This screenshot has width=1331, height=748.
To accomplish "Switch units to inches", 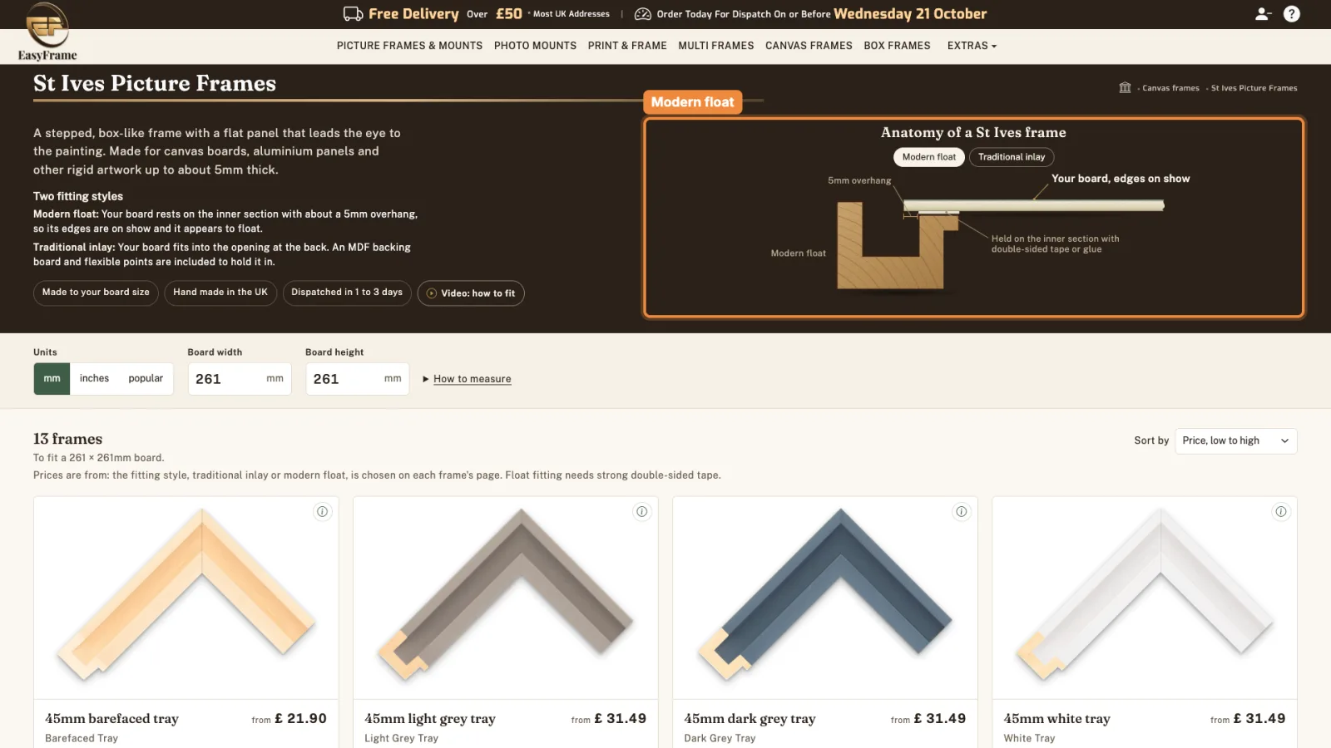I will 94,379.
